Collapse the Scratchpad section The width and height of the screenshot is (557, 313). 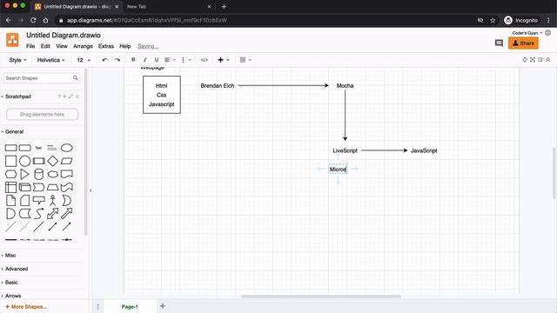point(17,97)
